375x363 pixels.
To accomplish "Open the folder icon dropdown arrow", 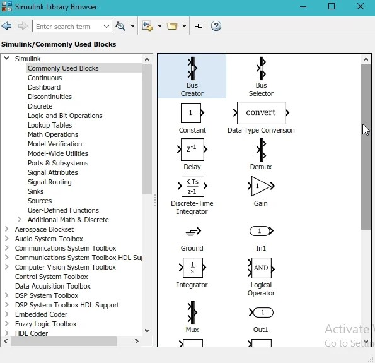I will 184,26.
